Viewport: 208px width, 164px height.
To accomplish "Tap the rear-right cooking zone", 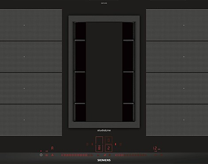I will [177, 25].
